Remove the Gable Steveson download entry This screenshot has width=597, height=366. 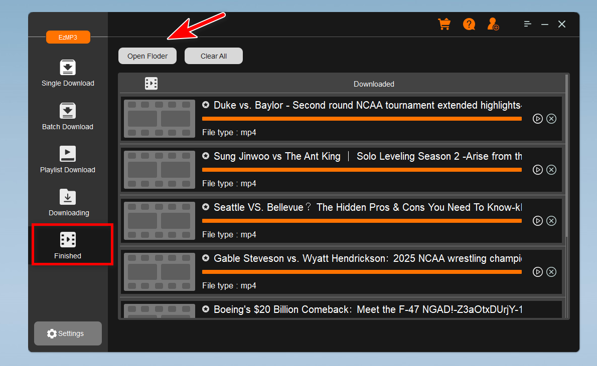pyautogui.click(x=551, y=272)
